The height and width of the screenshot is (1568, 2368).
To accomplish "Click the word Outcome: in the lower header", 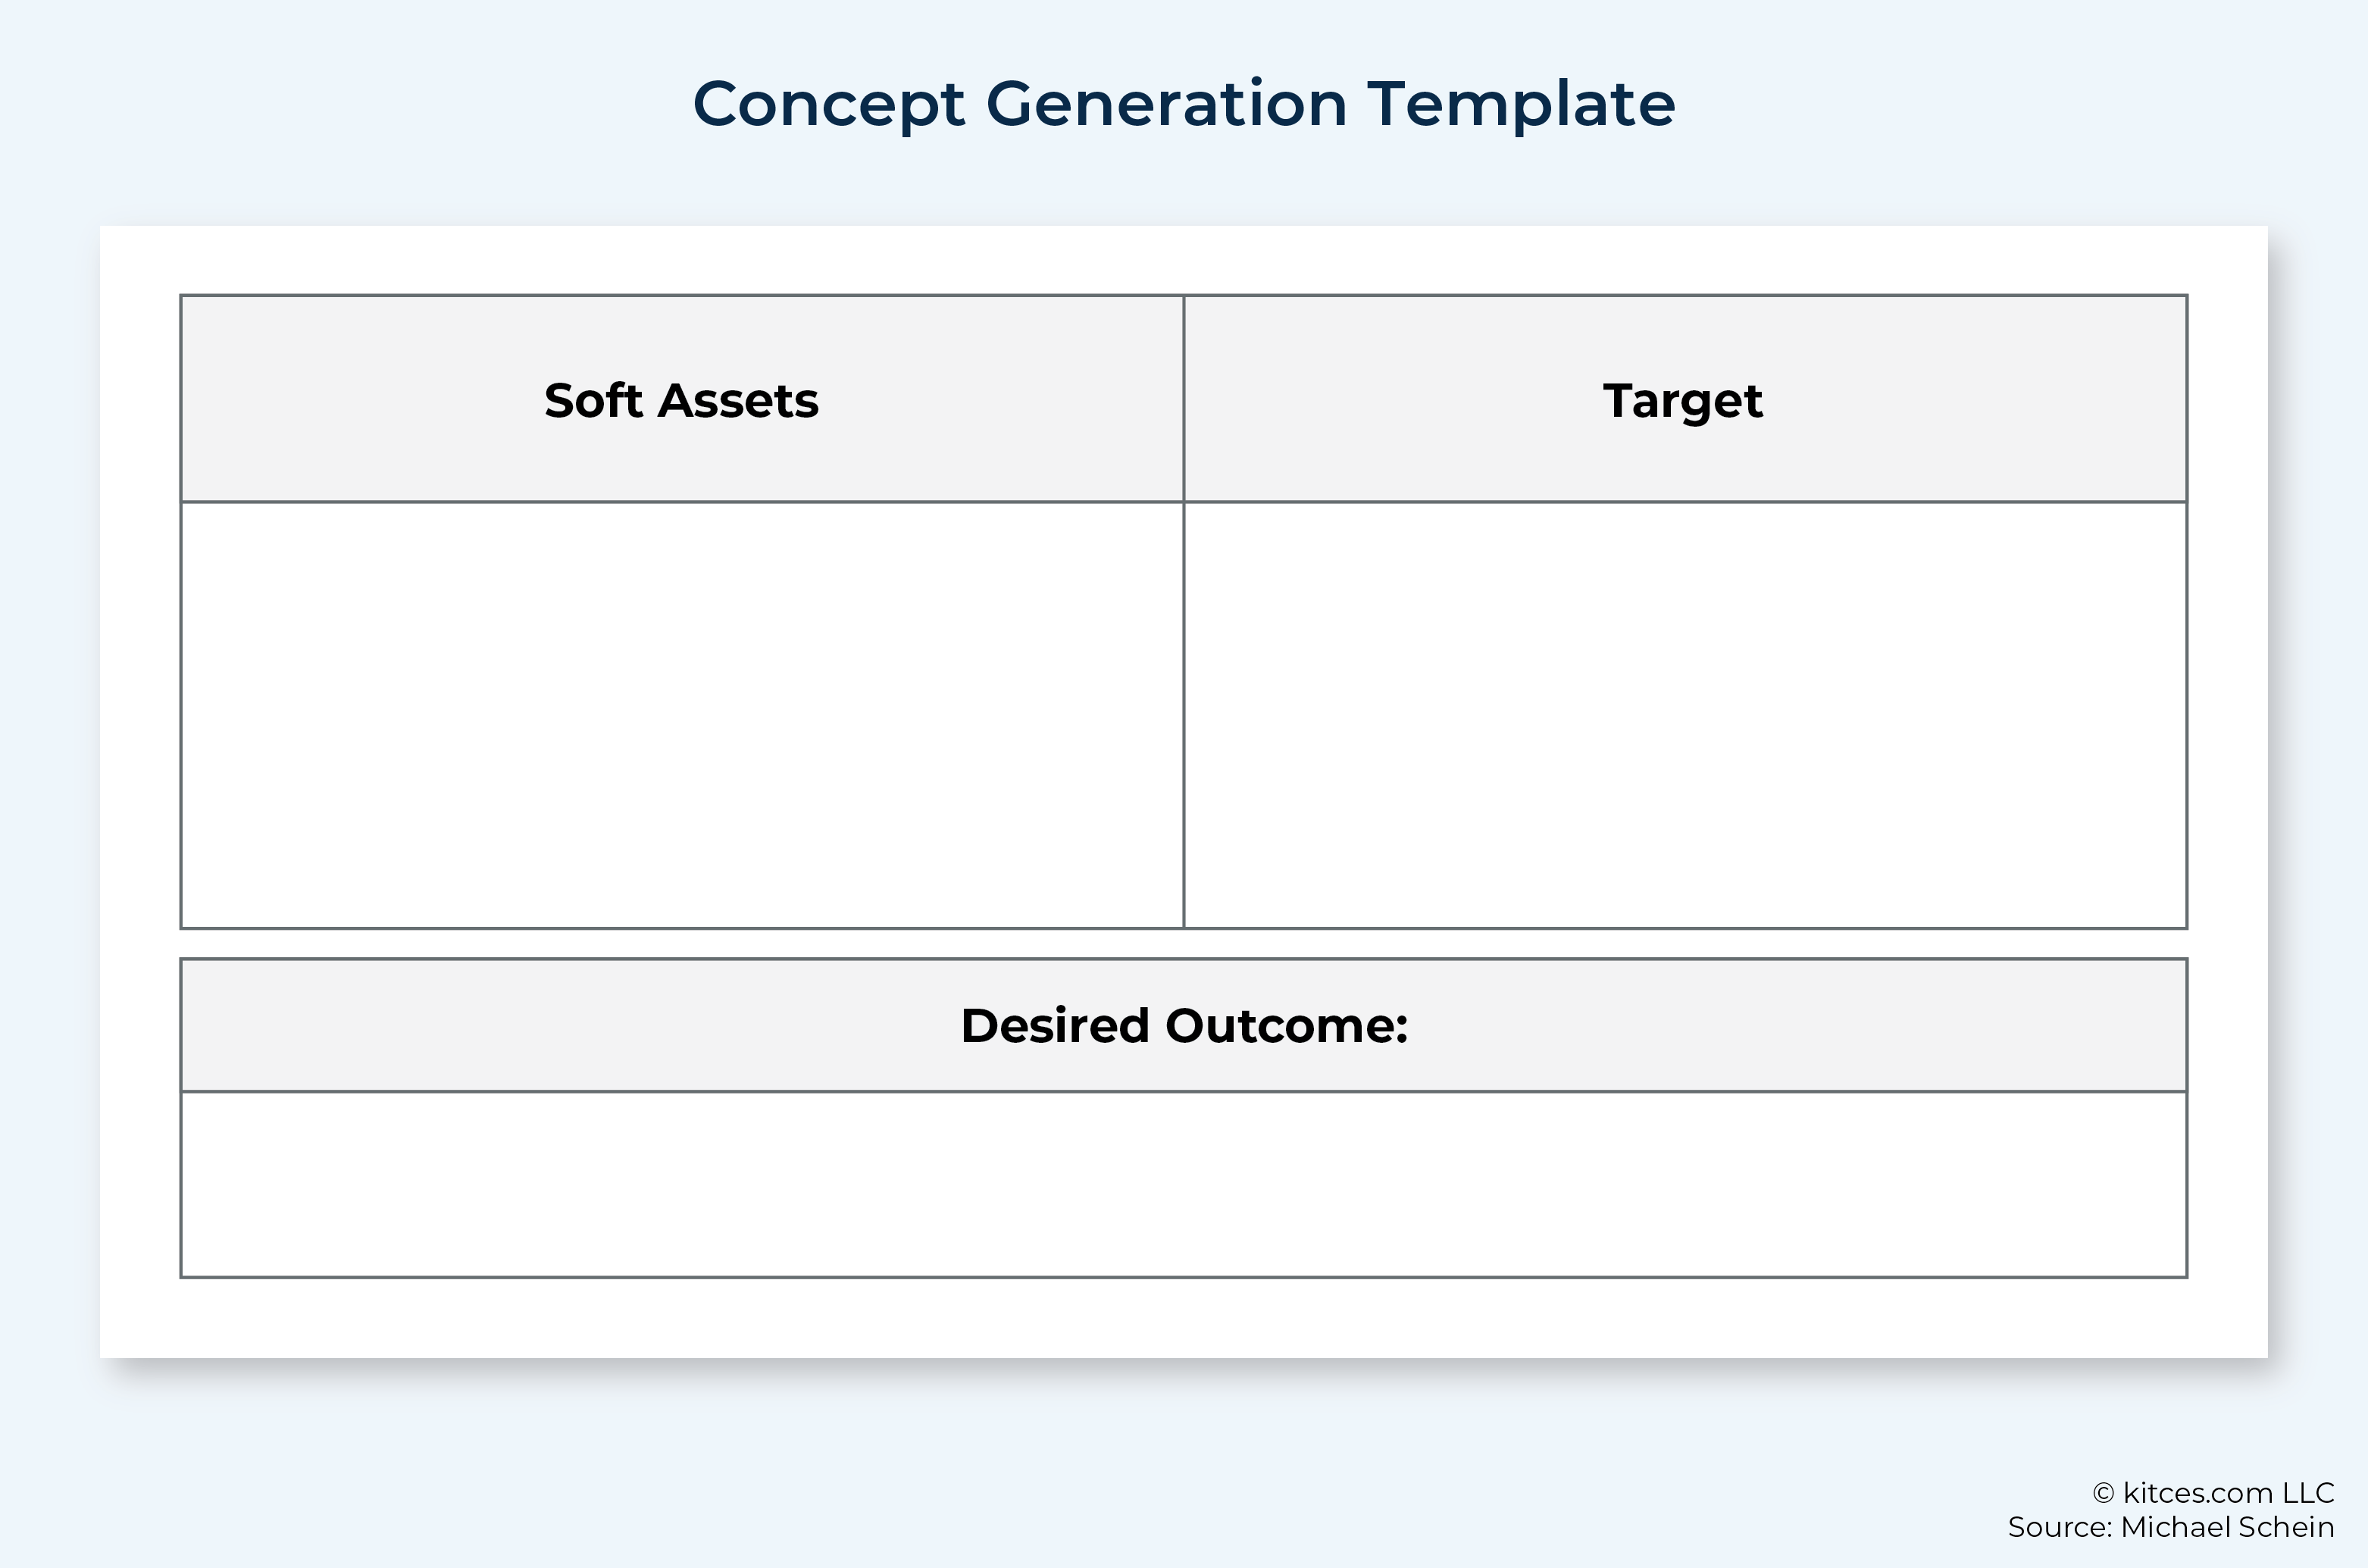I will (1287, 1026).
